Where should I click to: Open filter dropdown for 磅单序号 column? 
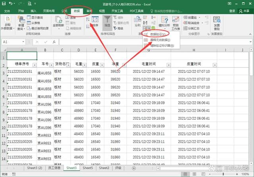35,65
